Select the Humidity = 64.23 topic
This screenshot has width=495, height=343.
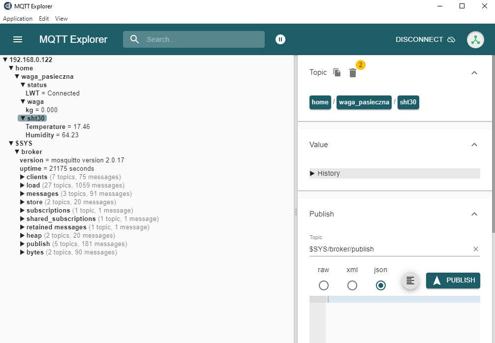(x=52, y=135)
